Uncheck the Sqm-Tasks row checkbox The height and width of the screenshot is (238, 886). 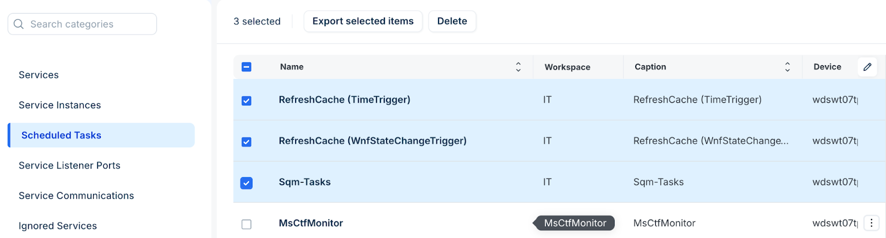pos(246,183)
